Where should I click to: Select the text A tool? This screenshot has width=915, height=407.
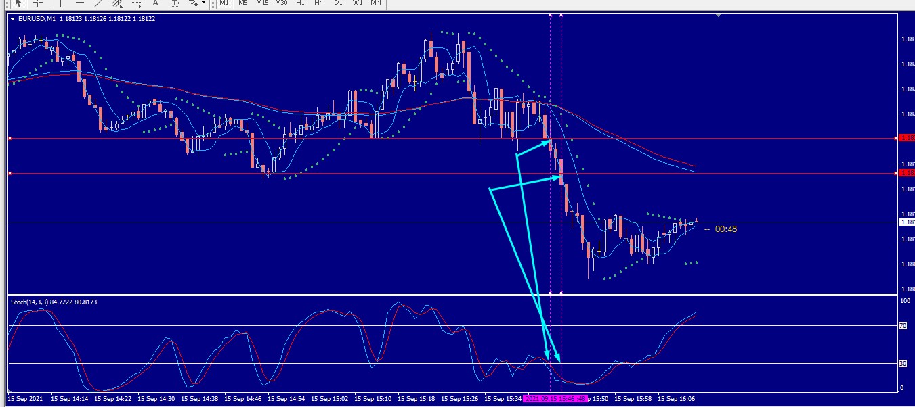(155, 3)
